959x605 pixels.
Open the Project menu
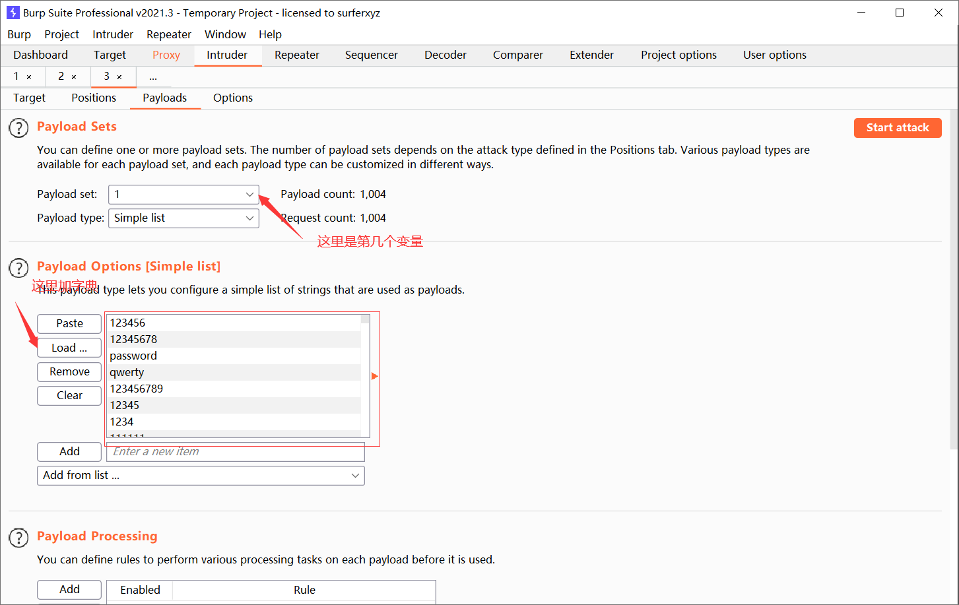point(61,34)
